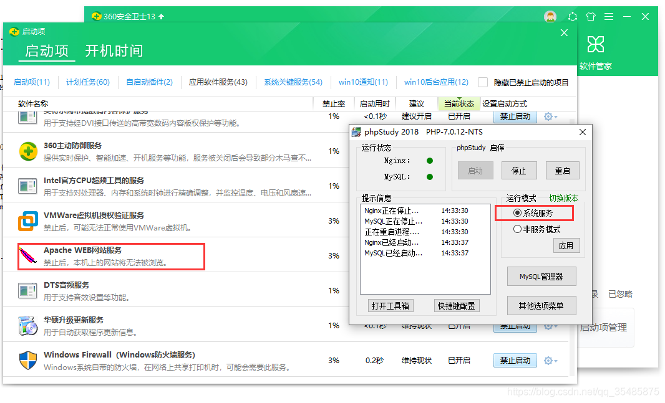Screen dimensions: 665x403
Task: Minimize the 360安全卫士 window
Action: tap(627, 17)
